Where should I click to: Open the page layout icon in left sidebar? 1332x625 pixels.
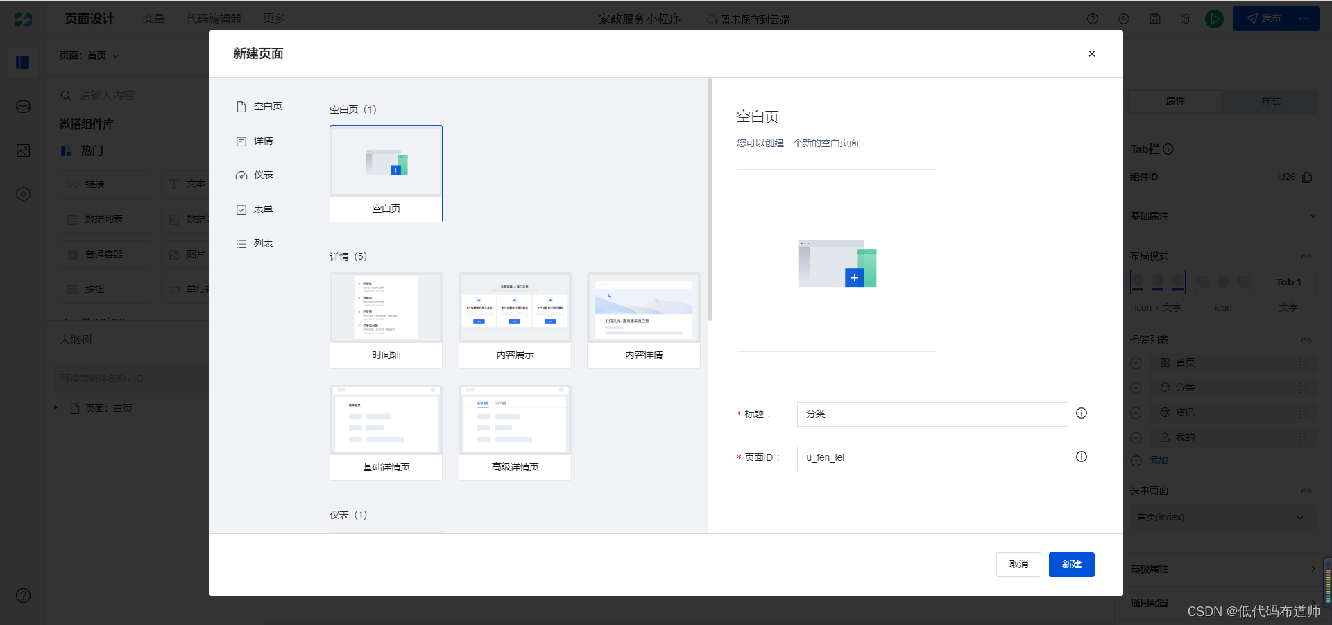[x=23, y=62]
